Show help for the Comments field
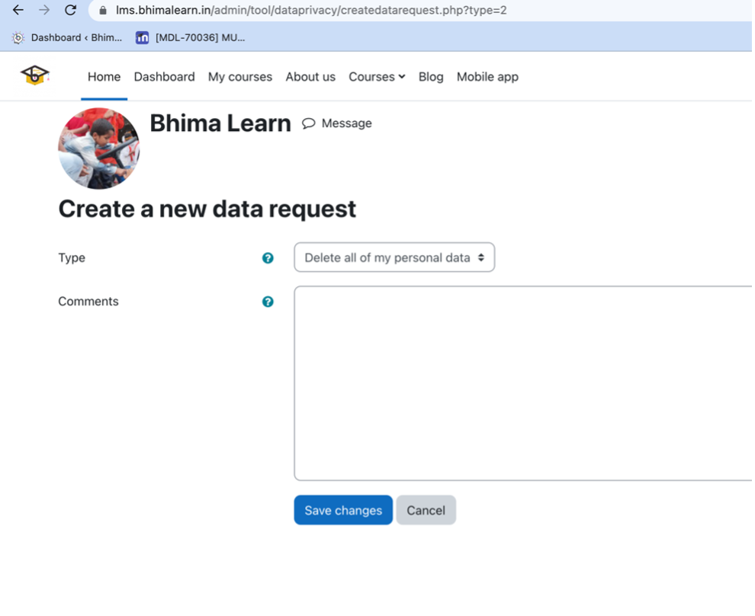The width and height of the screenshot is (755, 616). pos(268,302)
